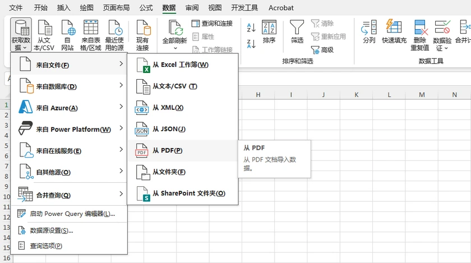Click the 删除重复值 icon
The height and width of the screenshot is (263, 471).
[x=420, y=35]
